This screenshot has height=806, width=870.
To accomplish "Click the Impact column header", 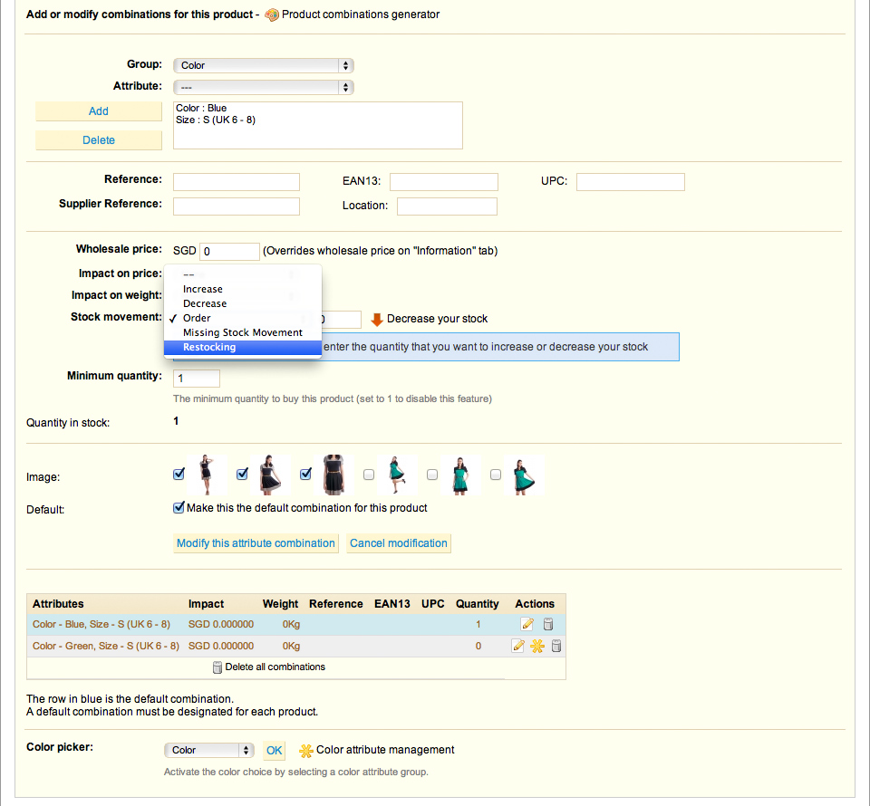I will pos(206,604).
